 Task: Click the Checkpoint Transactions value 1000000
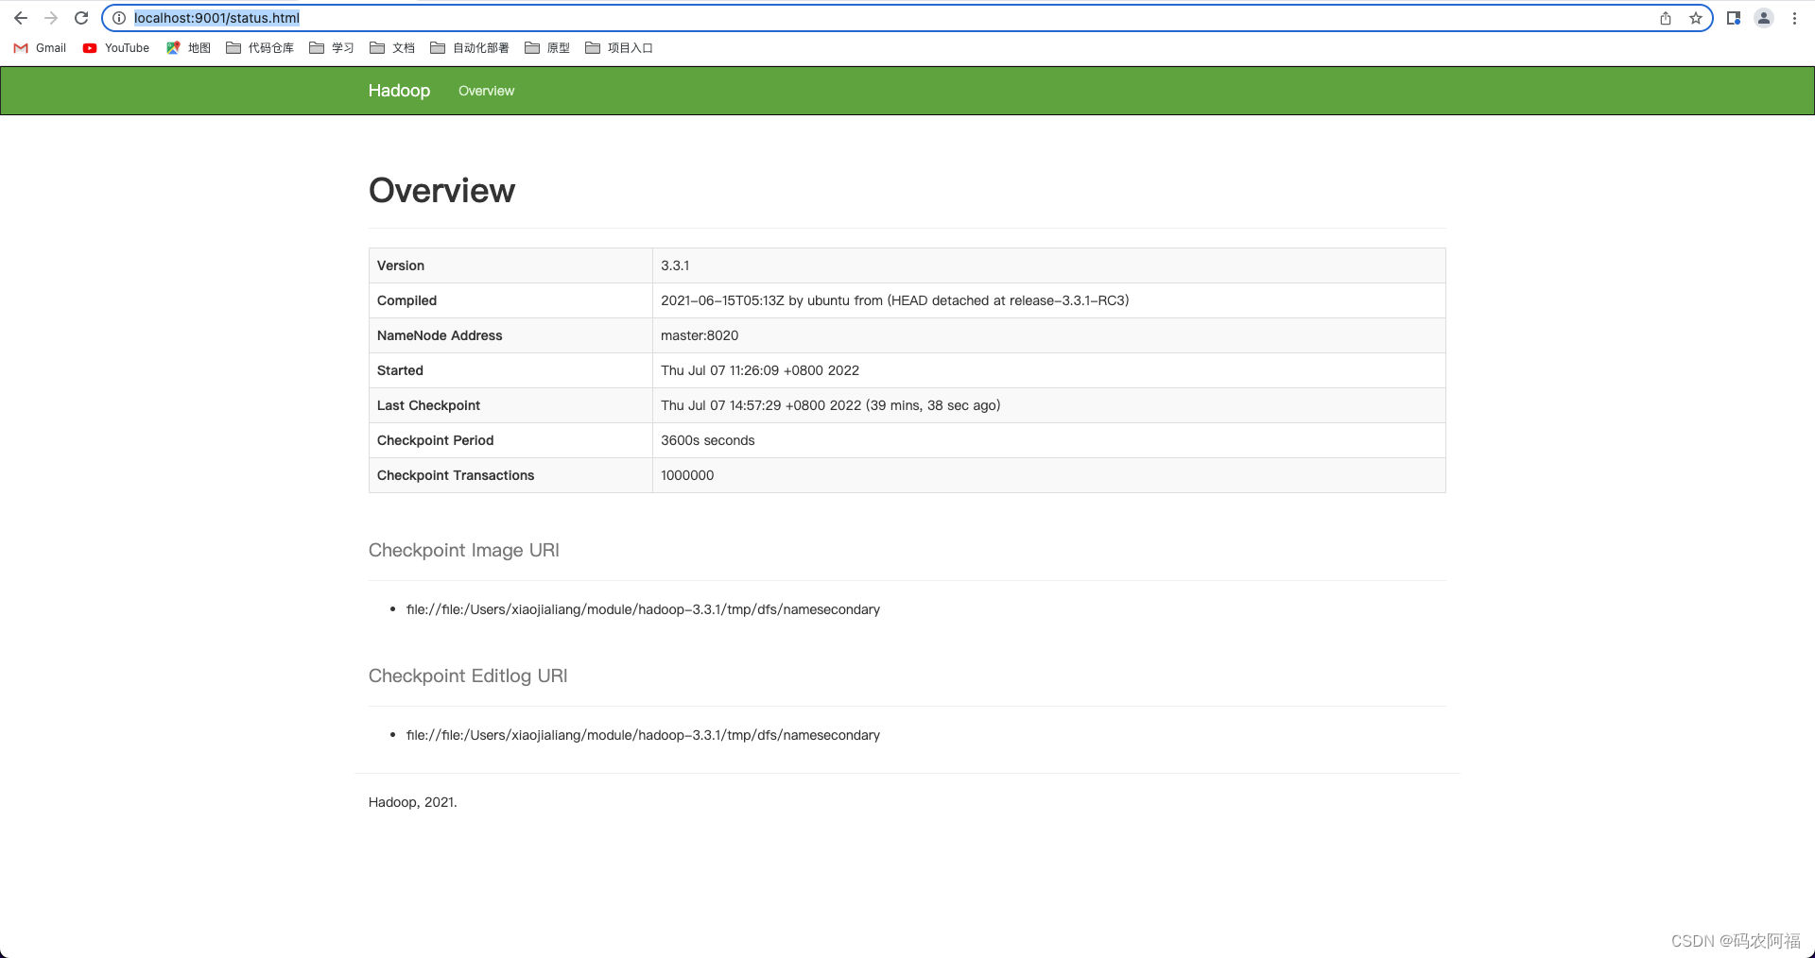(687, 475)
